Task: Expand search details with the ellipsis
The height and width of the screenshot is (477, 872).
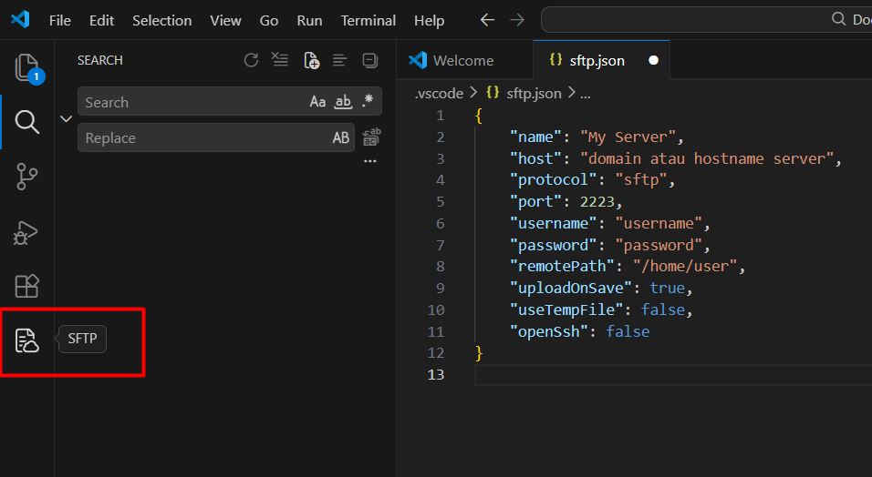Action: [x=370, y=161]
